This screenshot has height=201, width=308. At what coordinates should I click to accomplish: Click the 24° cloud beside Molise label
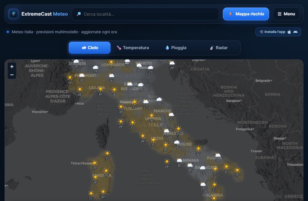tap(177, 142)
